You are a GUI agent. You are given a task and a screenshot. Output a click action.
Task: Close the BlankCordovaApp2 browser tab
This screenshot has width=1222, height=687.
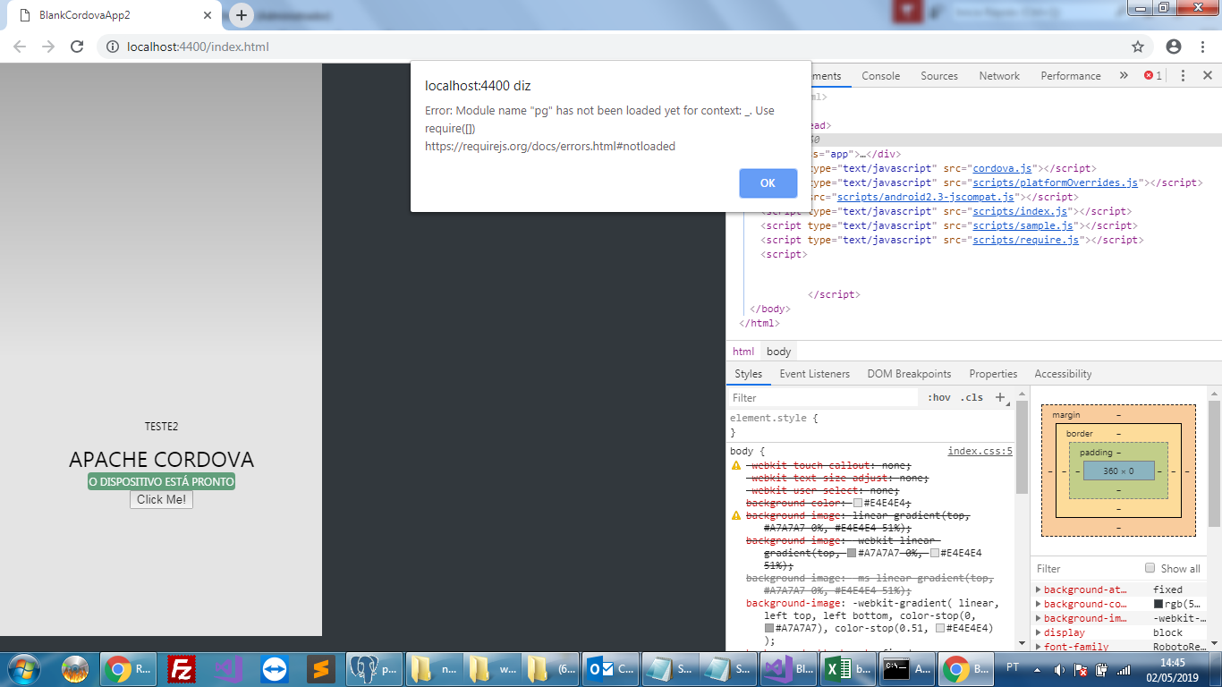[208, 15]
